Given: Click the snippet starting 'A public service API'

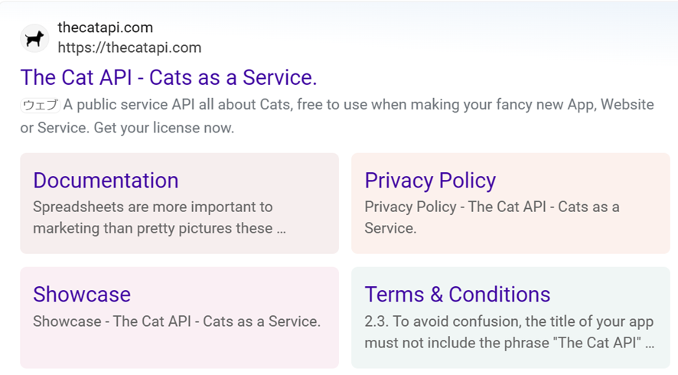Looking at the screenshot, I should coord(358,105).
